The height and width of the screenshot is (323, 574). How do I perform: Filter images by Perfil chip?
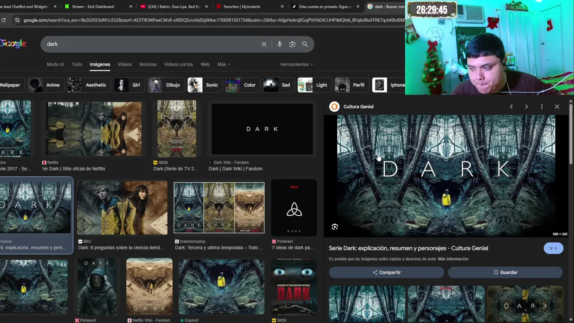click(351, 85)
